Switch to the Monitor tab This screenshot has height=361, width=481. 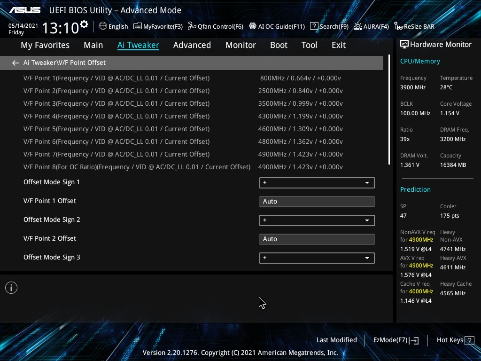point(241,45)
